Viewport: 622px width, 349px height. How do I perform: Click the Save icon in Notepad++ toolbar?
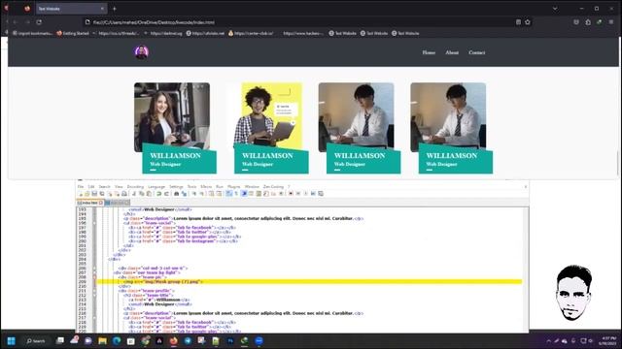click(x=94, y=194)
